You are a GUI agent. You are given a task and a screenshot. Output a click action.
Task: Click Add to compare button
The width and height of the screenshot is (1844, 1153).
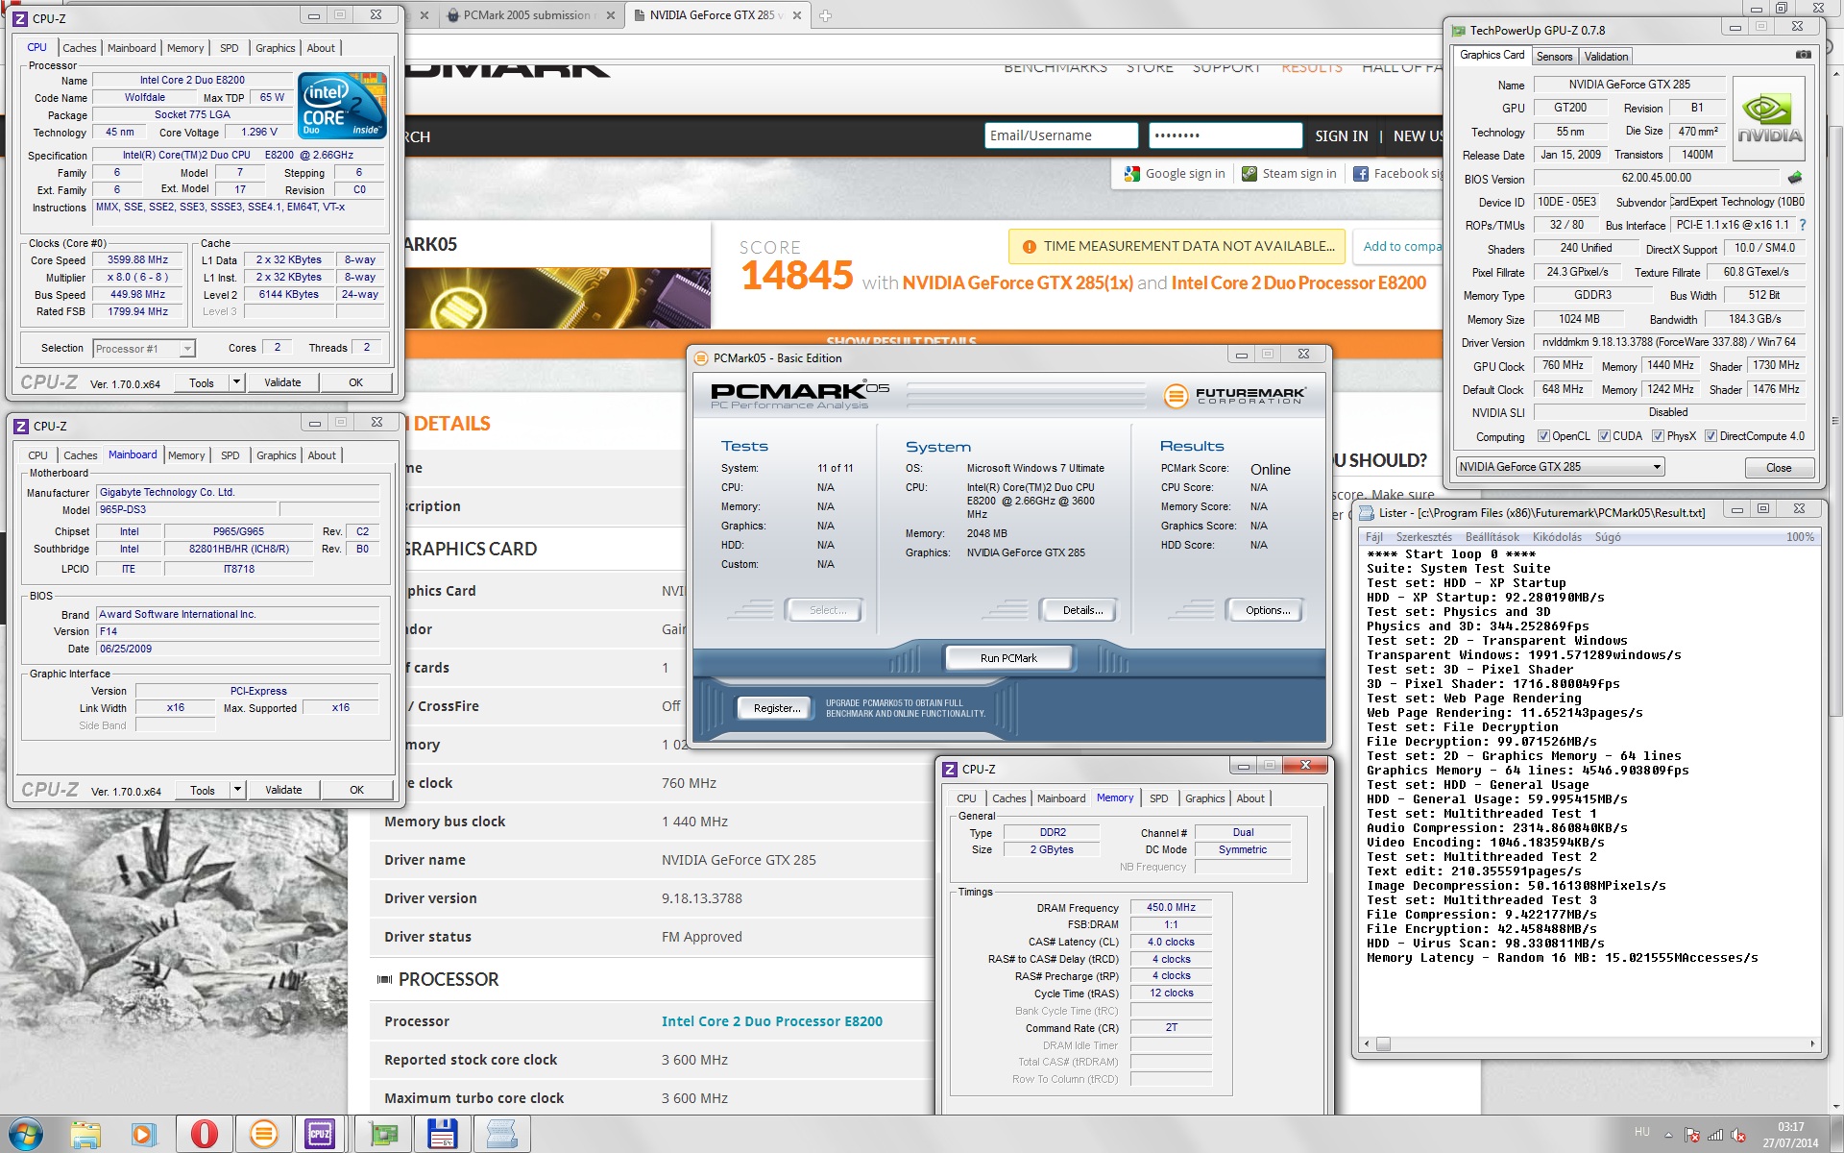[x=1397, y=247]
